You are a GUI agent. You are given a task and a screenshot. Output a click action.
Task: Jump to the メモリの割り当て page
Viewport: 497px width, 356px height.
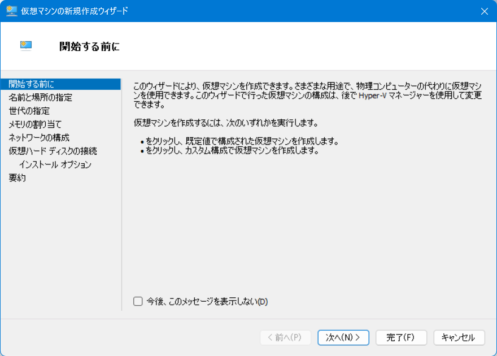click(x=35, y=124)
